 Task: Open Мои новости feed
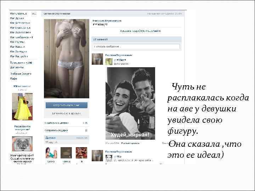coord(17,47)
